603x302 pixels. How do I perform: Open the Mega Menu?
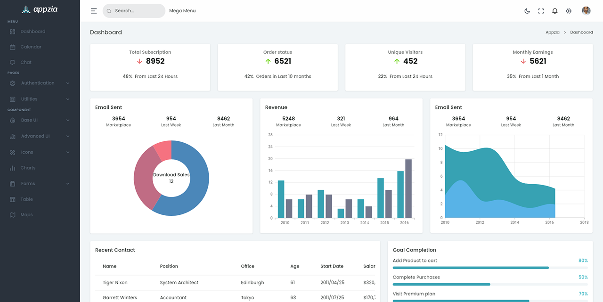(x=182, y=10)
